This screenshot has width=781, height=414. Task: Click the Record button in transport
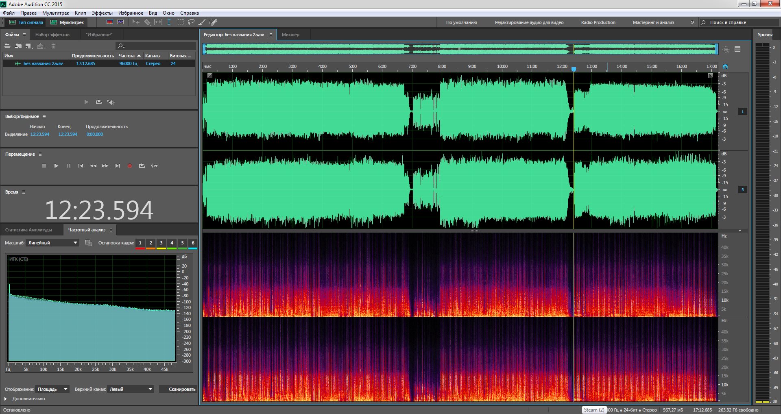tap(130, 166)
